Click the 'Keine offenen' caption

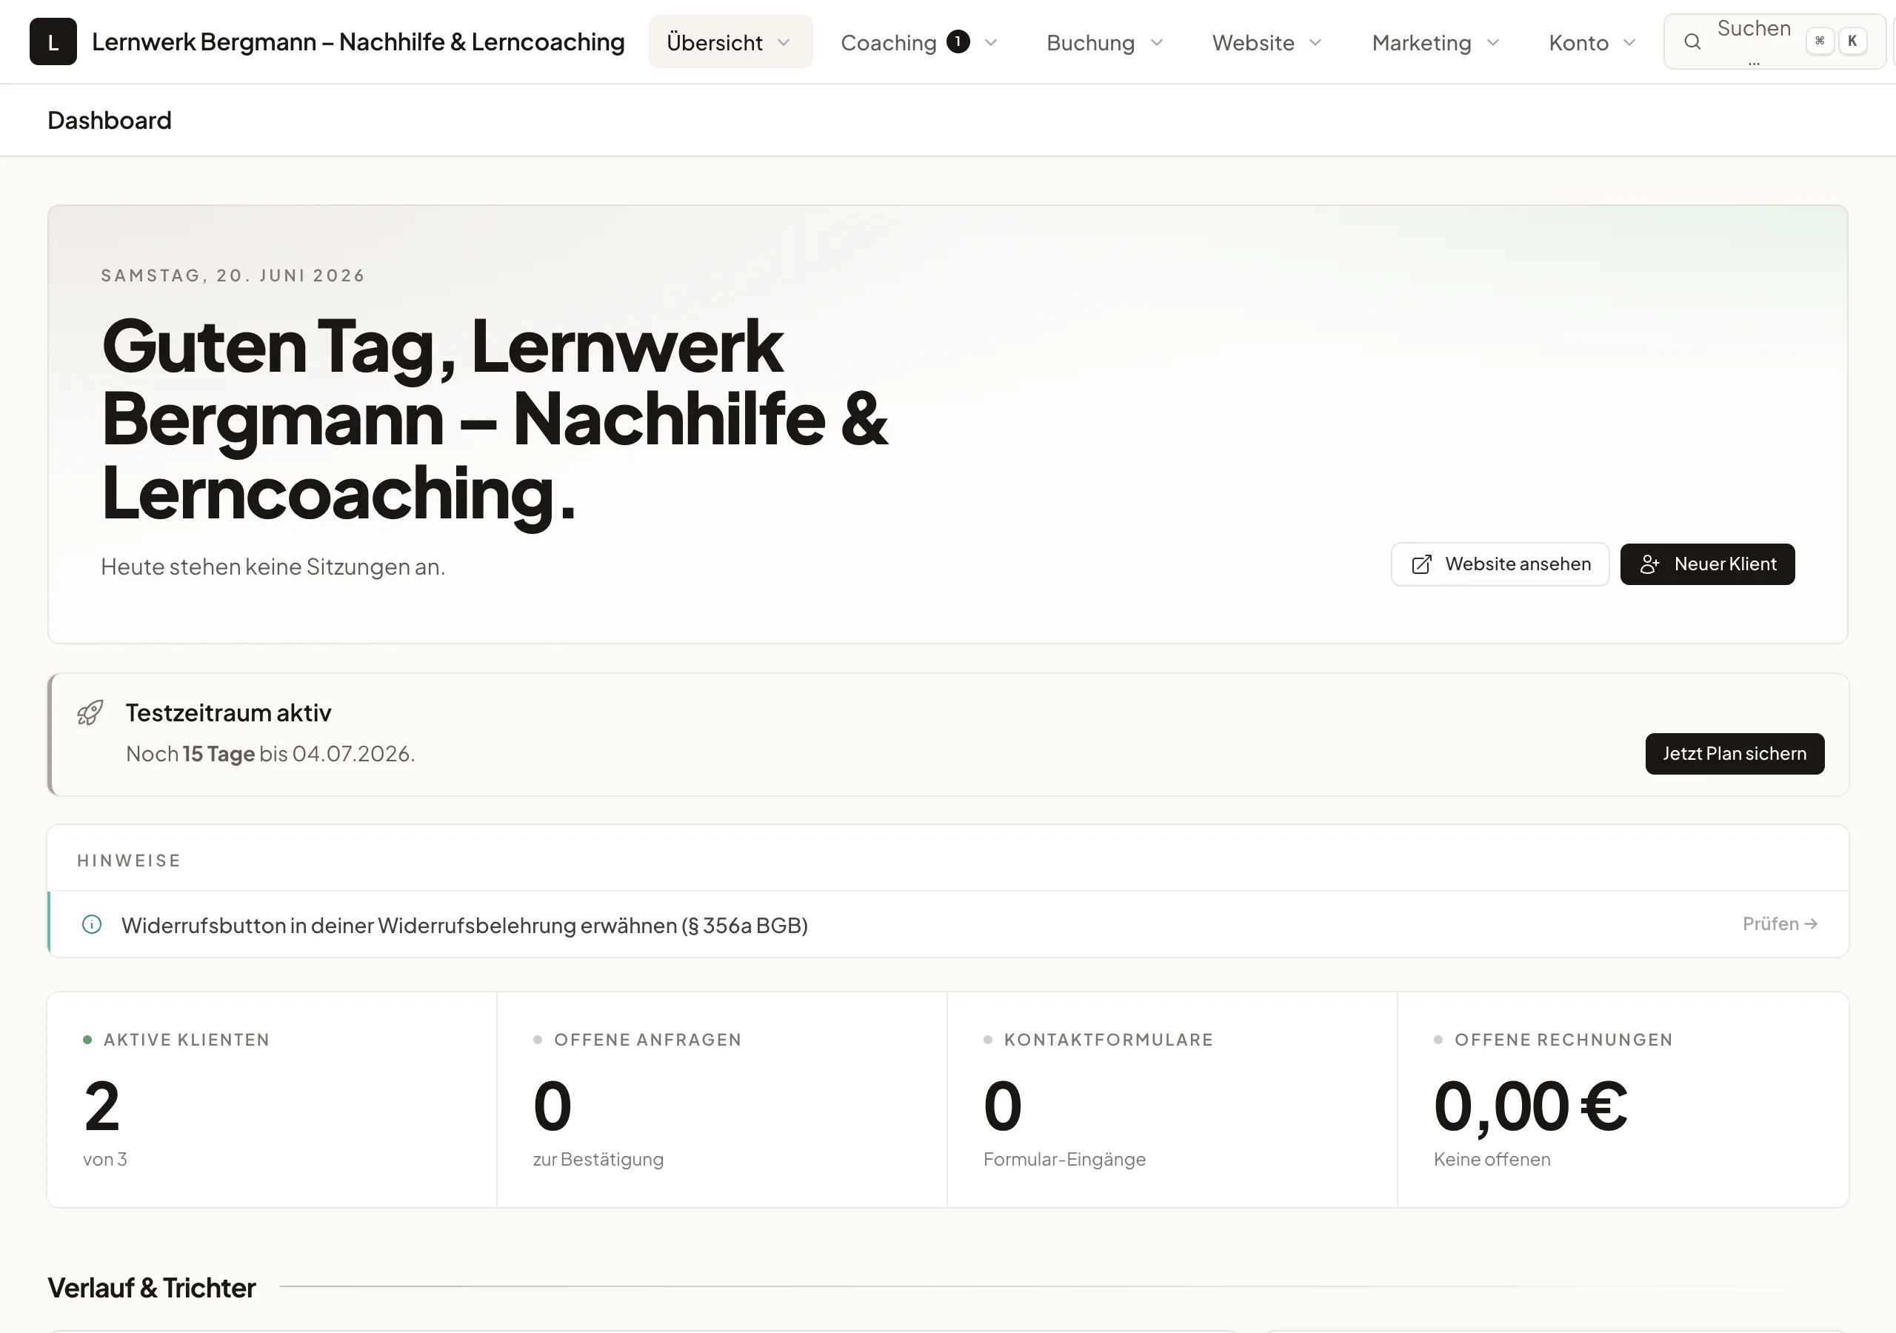[x=1492, y=1160]
